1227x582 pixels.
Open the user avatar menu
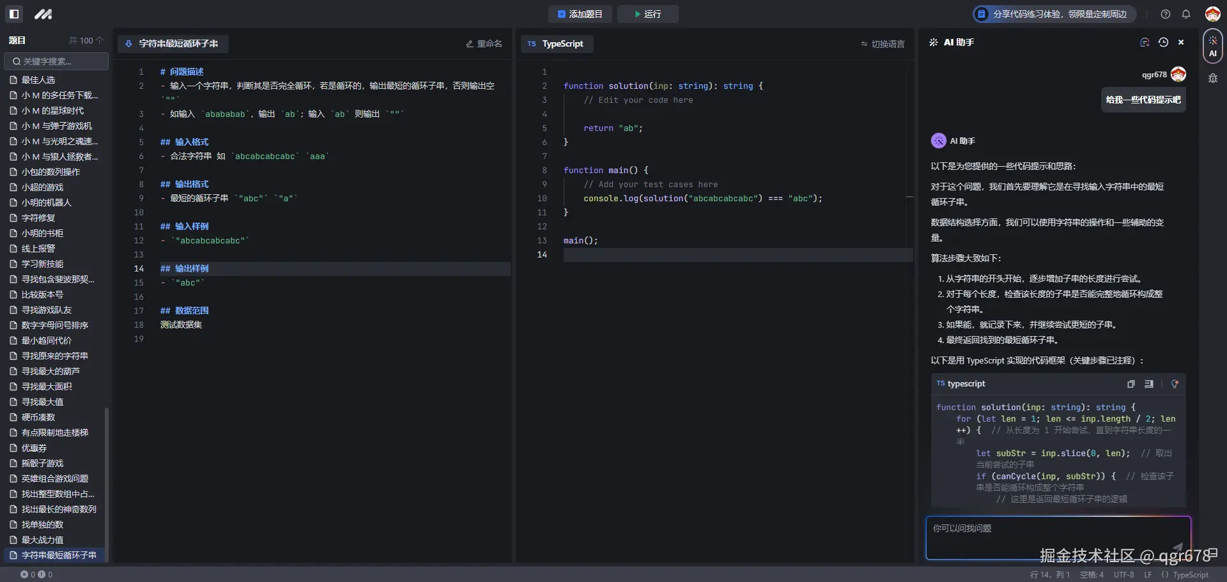click(x=1212, y=14)
